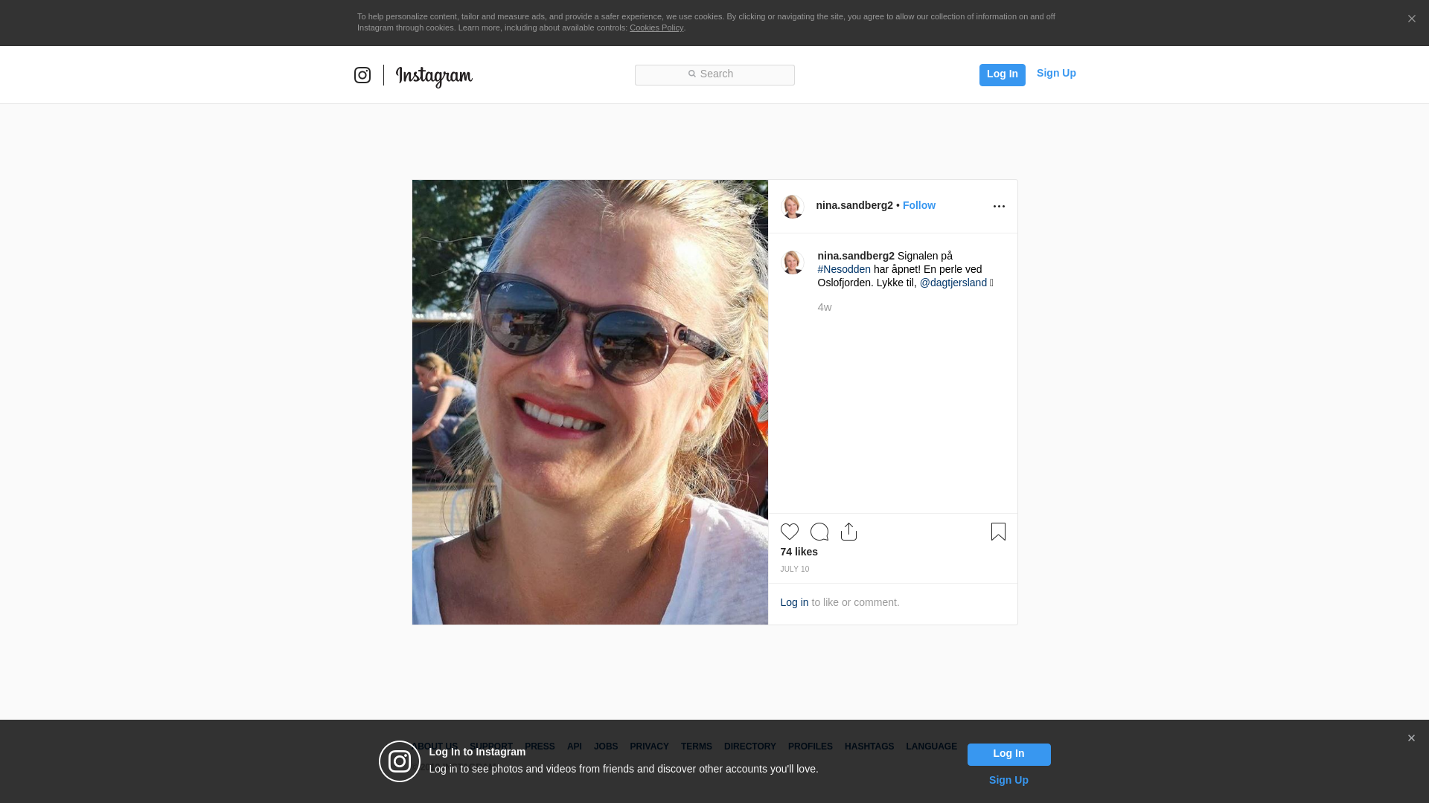1429x803 pixels.
Task: Click the JULY 10 date link
Action: [x=795, y=570]
